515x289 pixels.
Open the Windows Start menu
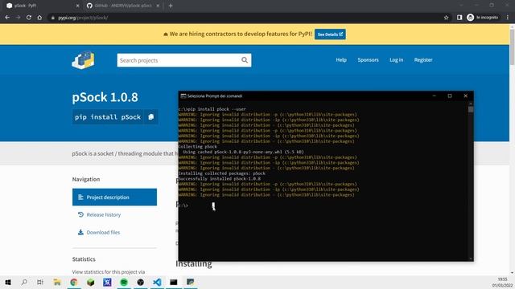[x=8, y=282]
